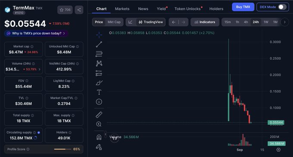Toggle the magnet snap mode
The width and height of the screenshot is (293, 157).
(99, 137)
